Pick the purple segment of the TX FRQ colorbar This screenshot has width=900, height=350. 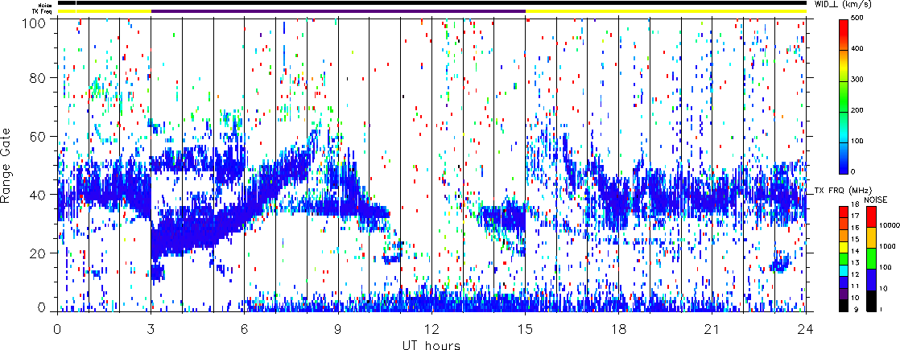844,294
